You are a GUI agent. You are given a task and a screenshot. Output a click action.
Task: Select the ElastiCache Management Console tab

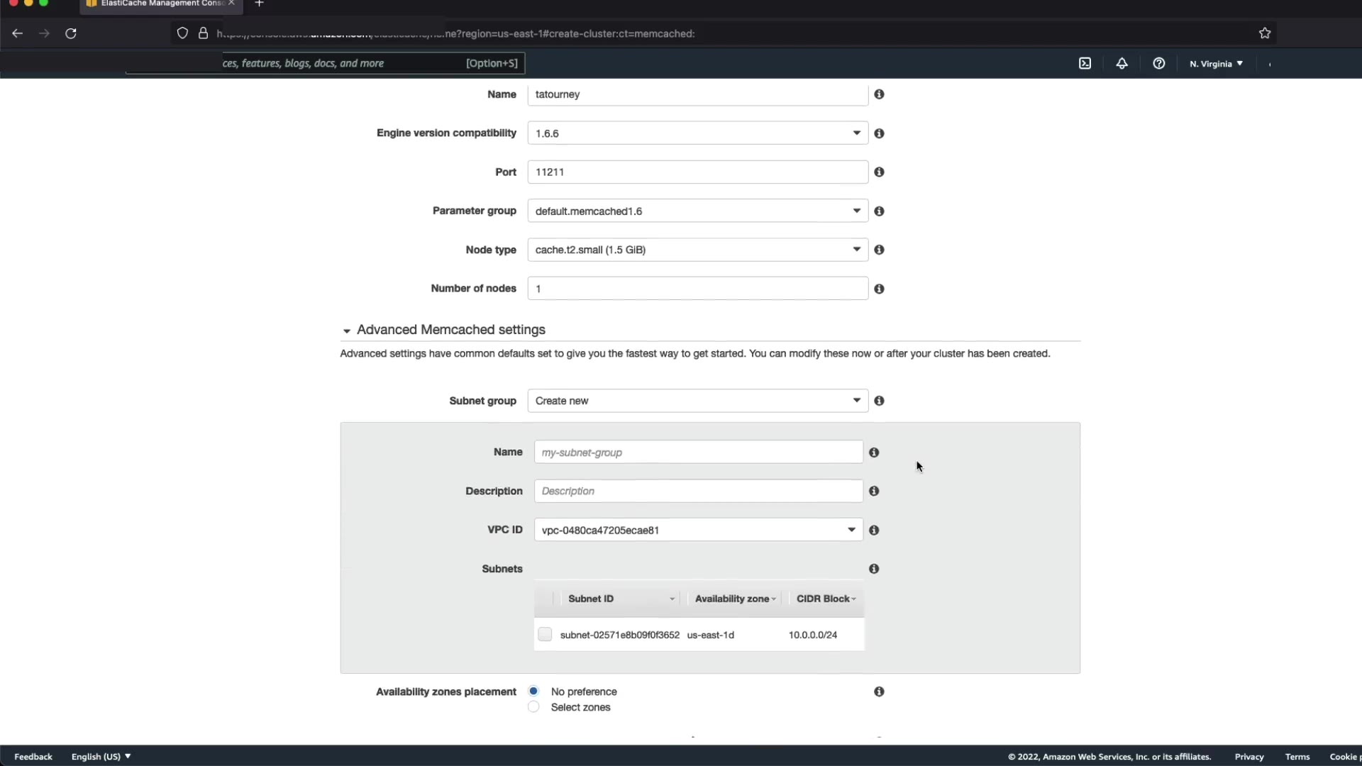pos(160,4)
